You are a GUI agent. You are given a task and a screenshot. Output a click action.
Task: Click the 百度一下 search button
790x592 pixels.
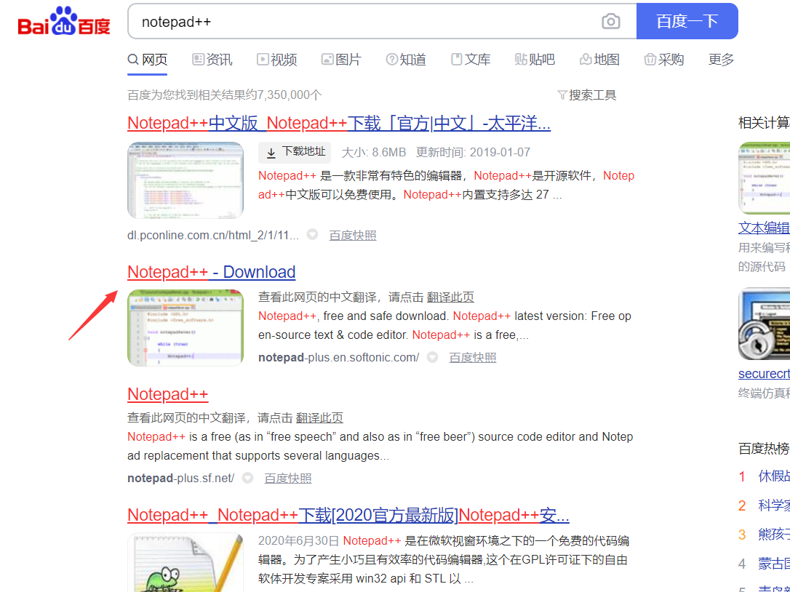pyautogui.click(x=687, y=21)
